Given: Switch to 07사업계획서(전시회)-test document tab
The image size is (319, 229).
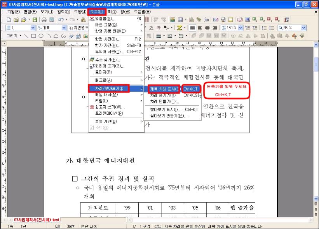Looking at the screenshot, I should pyautogui.click(x=37, y=220).
